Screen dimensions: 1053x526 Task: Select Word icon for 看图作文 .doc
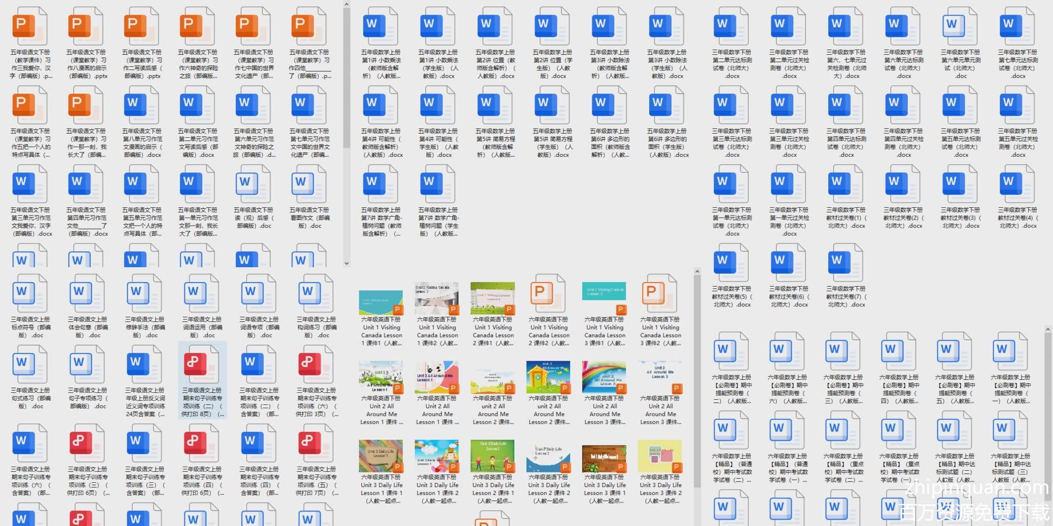pos(310,183)
